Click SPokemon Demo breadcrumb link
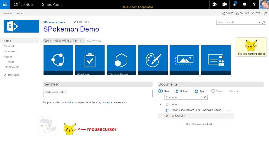This screenshot has width=269, height=149. (x=54, y=22)
